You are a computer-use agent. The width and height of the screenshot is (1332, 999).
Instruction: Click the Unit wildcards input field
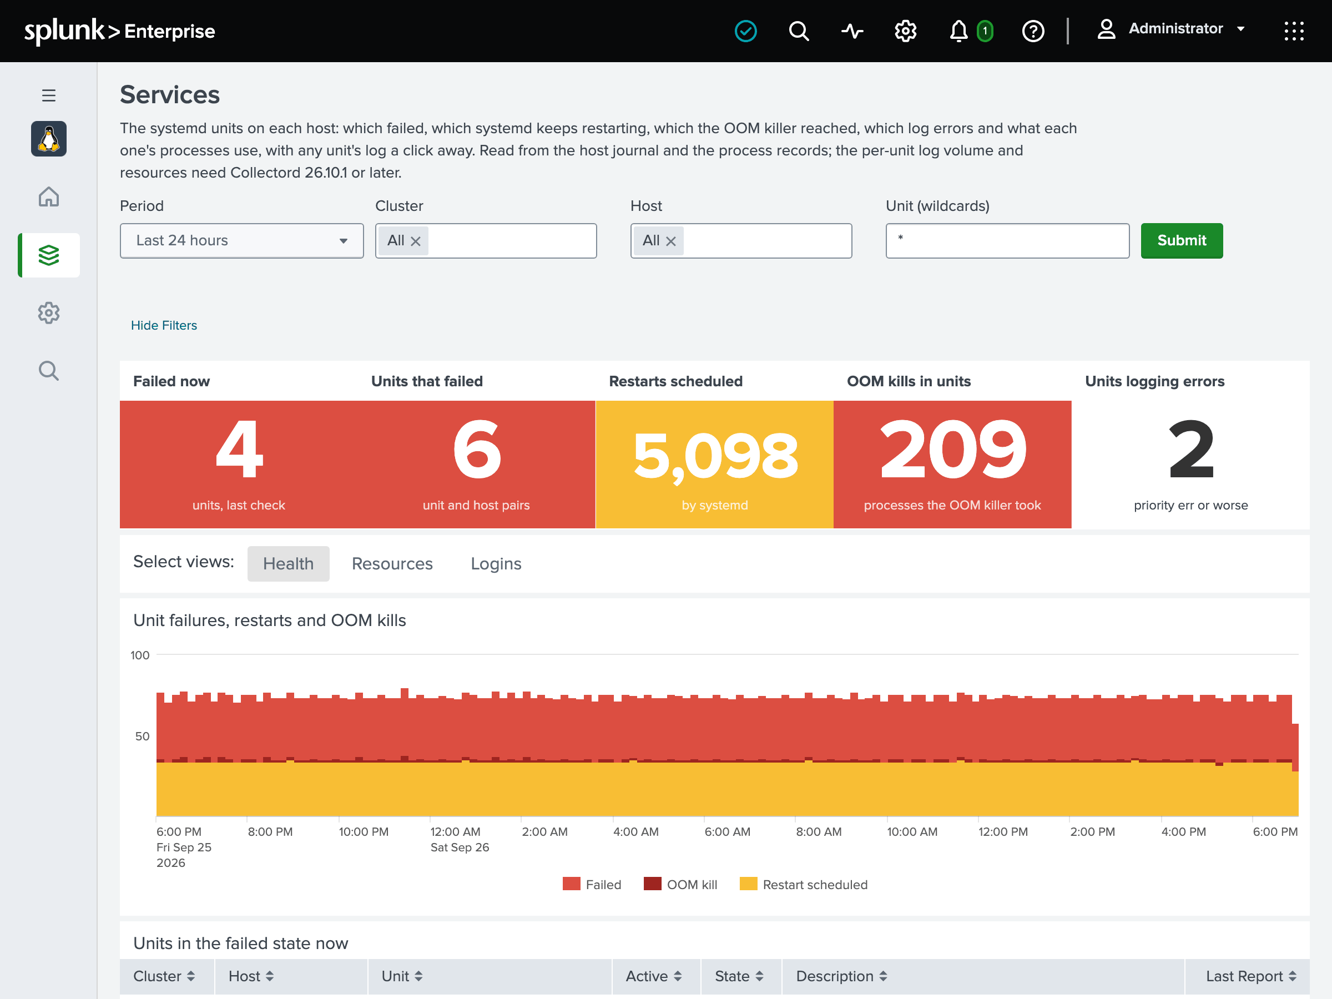1007,240
